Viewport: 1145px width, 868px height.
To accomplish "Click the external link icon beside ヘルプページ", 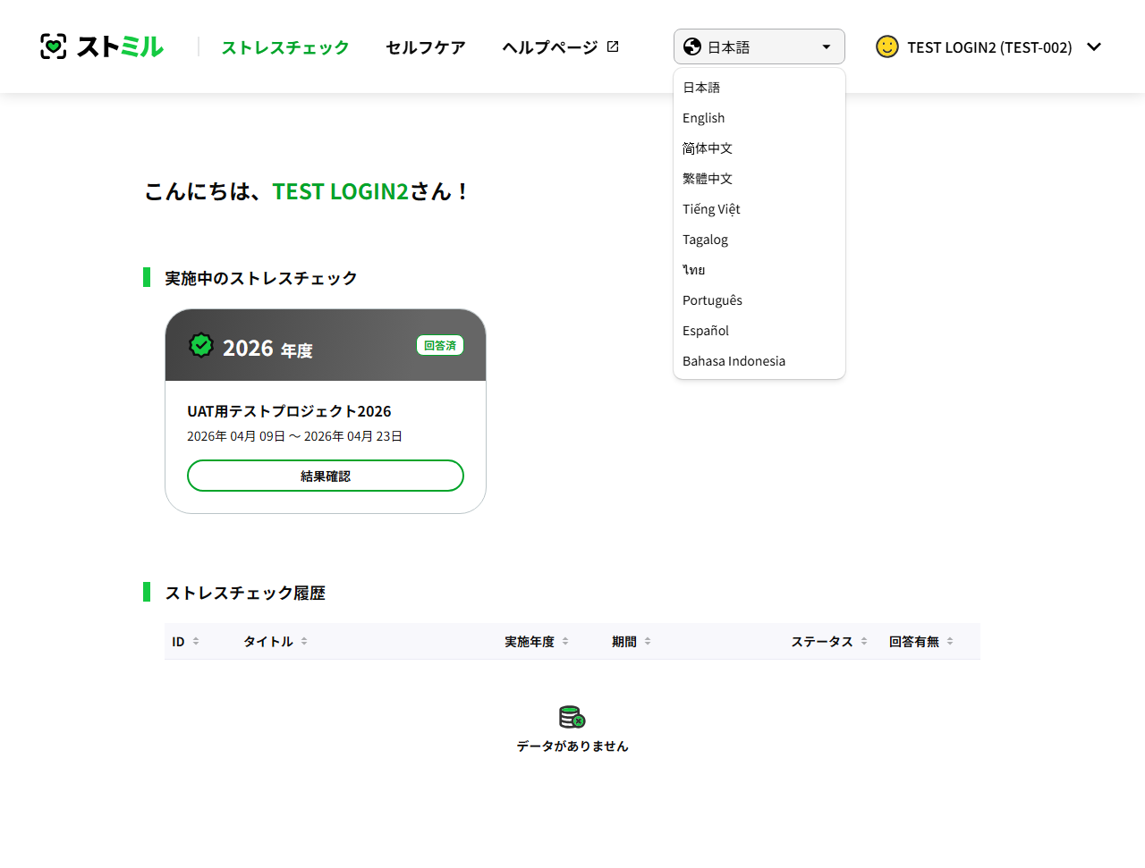I will tap(612, 46).
